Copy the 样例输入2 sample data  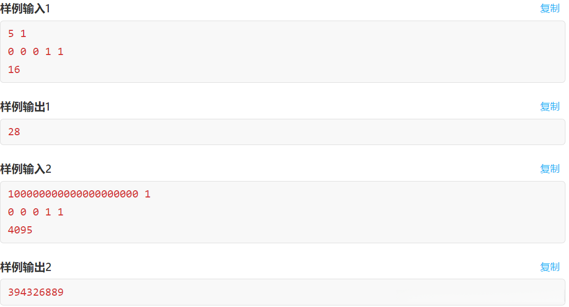coord(549,169)
